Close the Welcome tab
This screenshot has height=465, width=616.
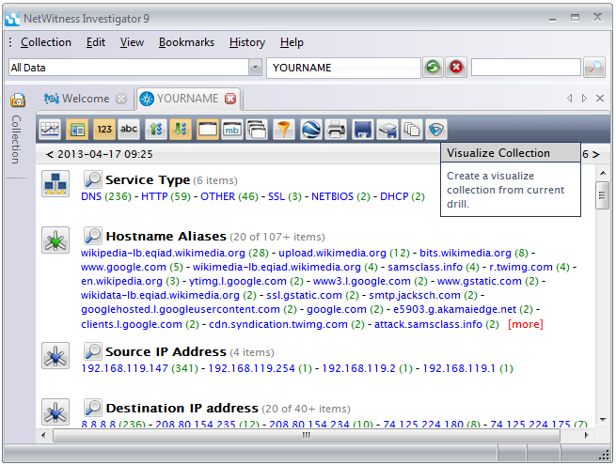coord(121,99)
